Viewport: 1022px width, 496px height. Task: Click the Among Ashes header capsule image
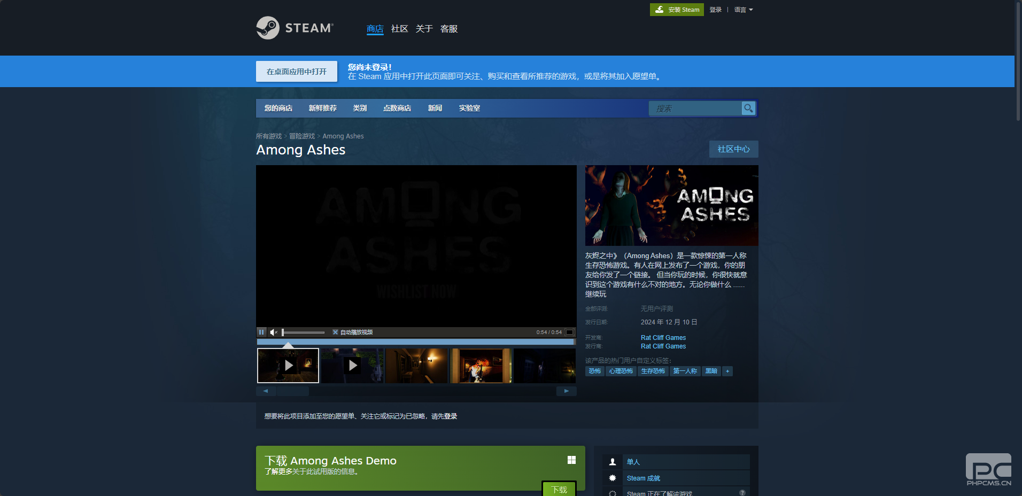(x=672, y=205)
